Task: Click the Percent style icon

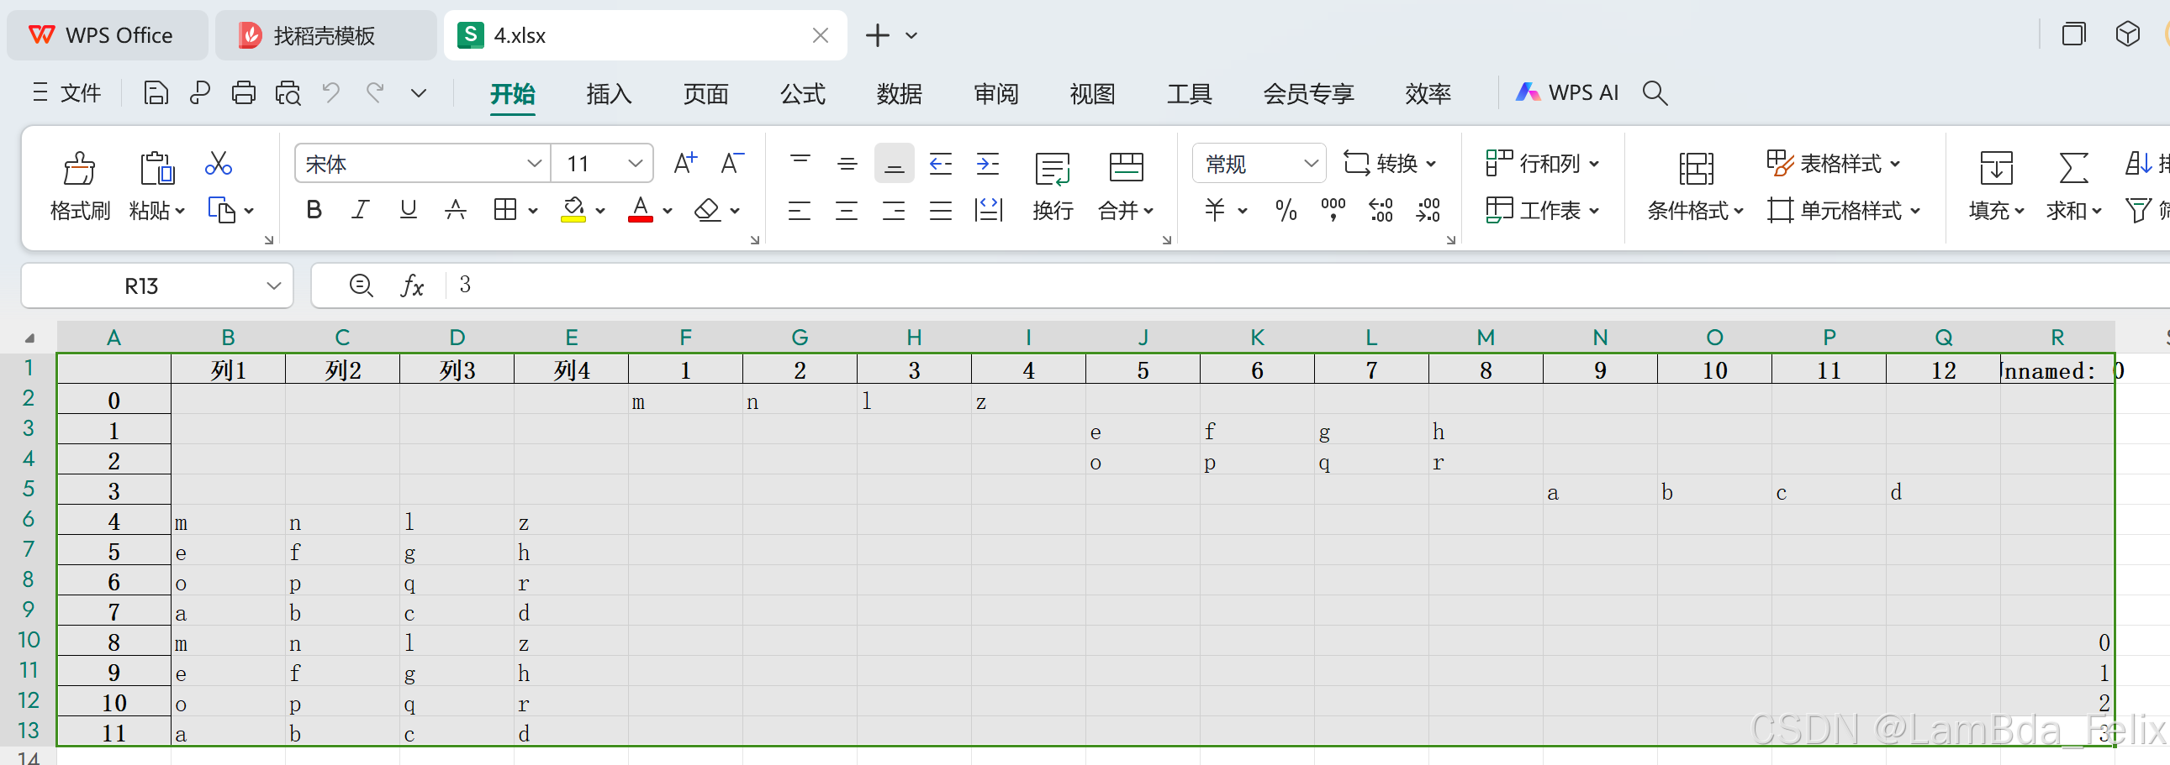Action: pos(1286,211)
